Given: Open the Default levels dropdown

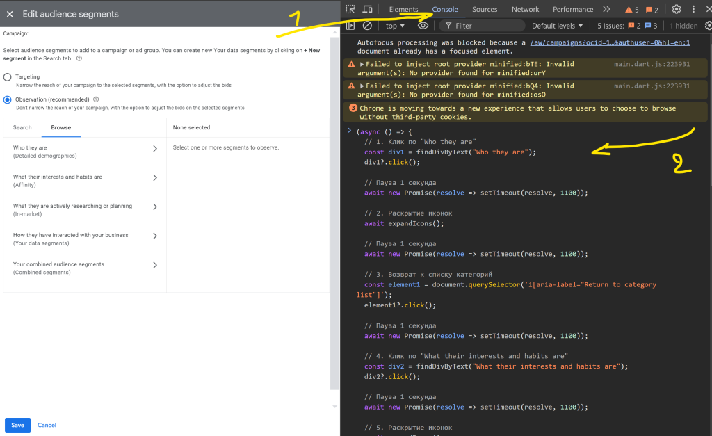Looking at the screenshot, I should click(558, 26).
